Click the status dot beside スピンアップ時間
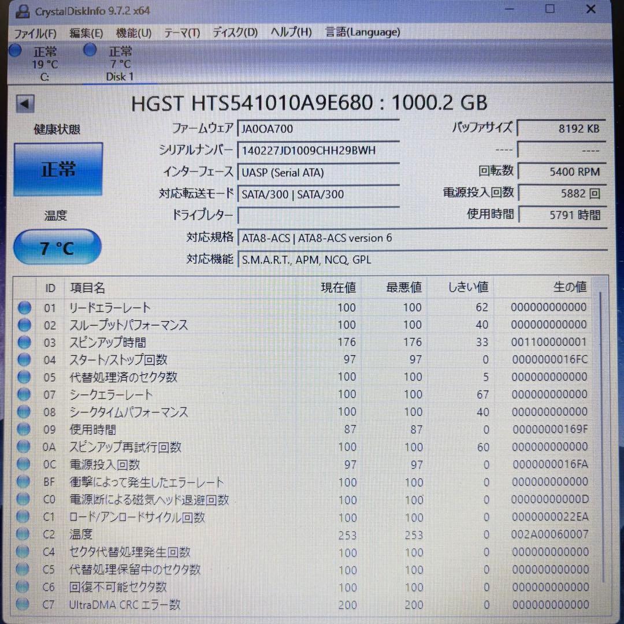This screenshot has height=624, width=624. [24, 343]
